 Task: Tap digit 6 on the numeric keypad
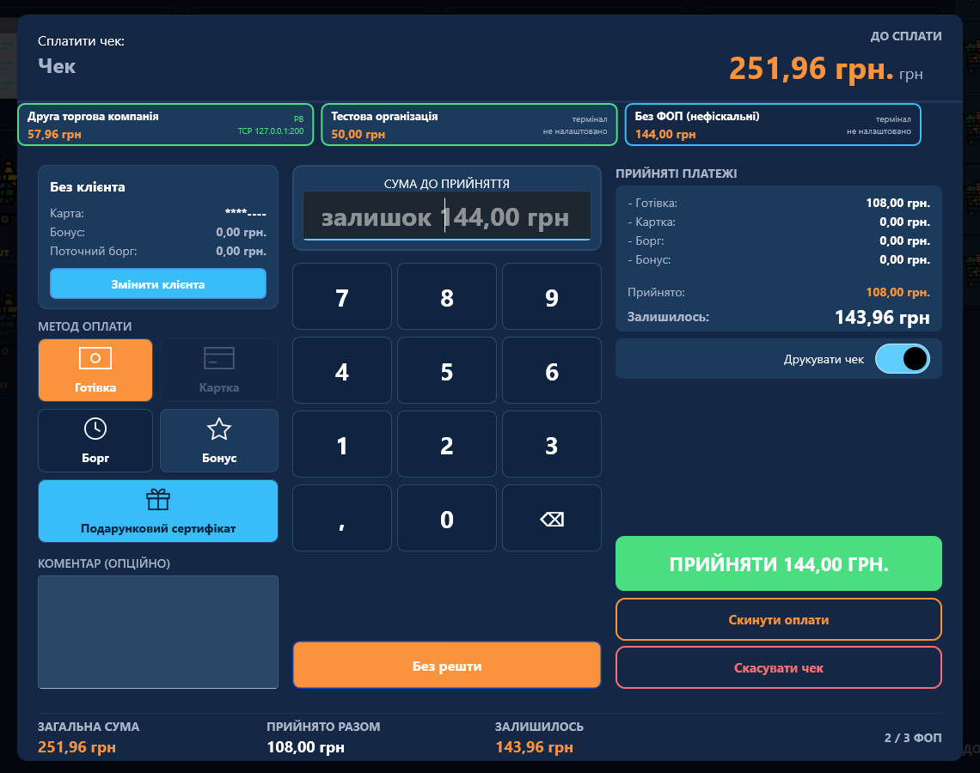tap(551, 370)
